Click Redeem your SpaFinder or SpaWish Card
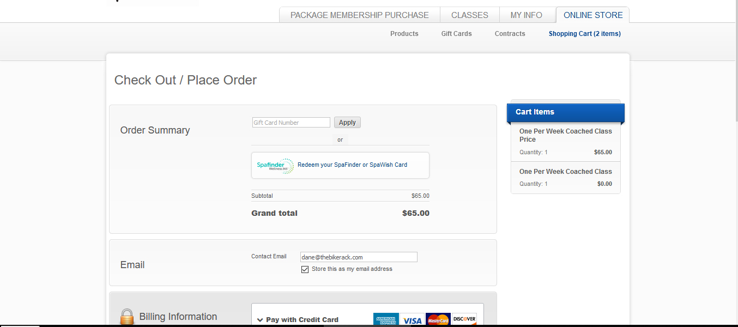Viewport: 738px width, 327px height. 352,165
